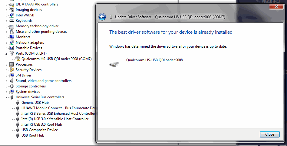Click 'Qualcomm HS-USB QDLoader 9008' name in dialog
287x146 pixels.
[154, 60]
